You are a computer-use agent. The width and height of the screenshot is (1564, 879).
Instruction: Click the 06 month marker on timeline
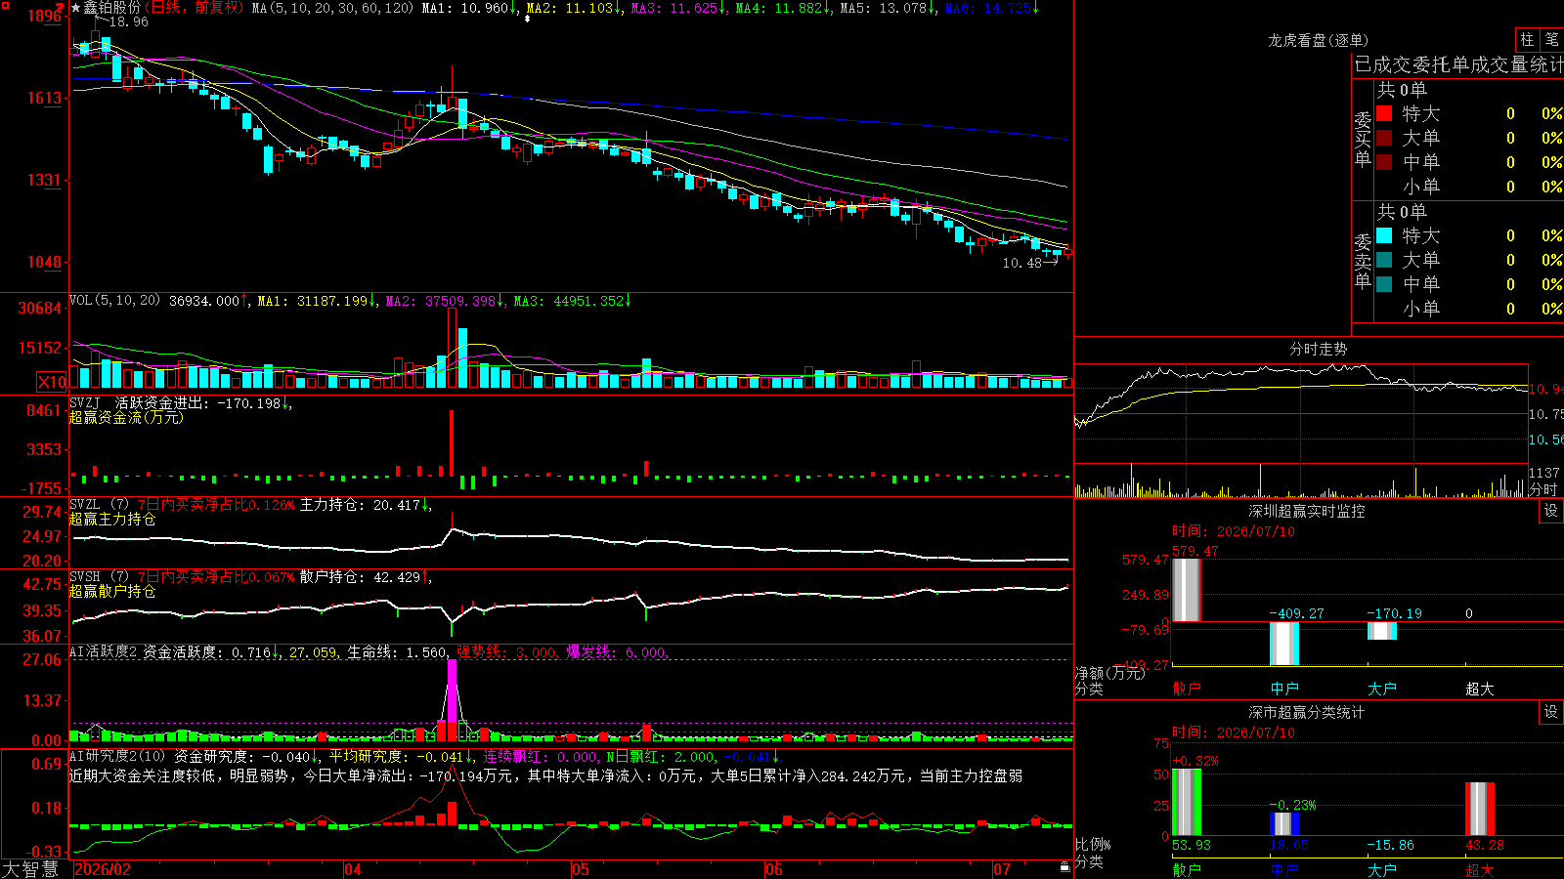tap(774, 869)
